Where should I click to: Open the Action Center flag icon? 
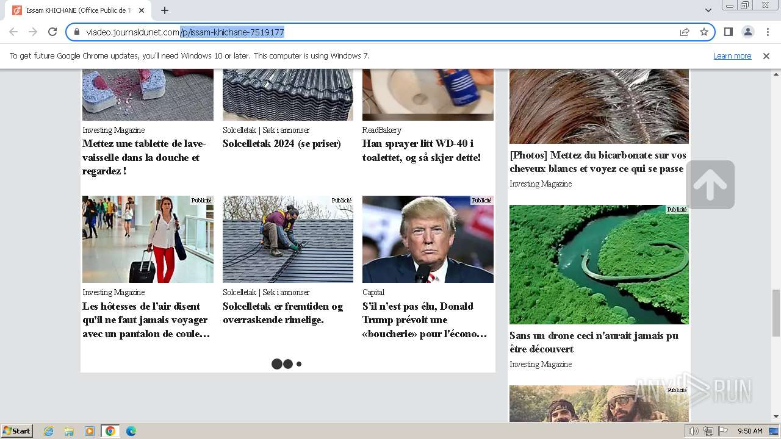click(723, 431)
